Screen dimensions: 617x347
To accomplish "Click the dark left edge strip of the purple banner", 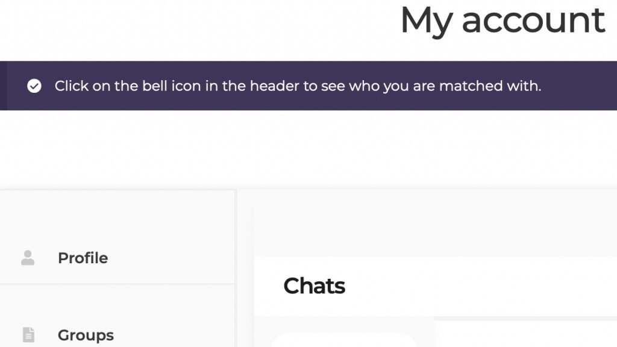I will coord(3,86).
